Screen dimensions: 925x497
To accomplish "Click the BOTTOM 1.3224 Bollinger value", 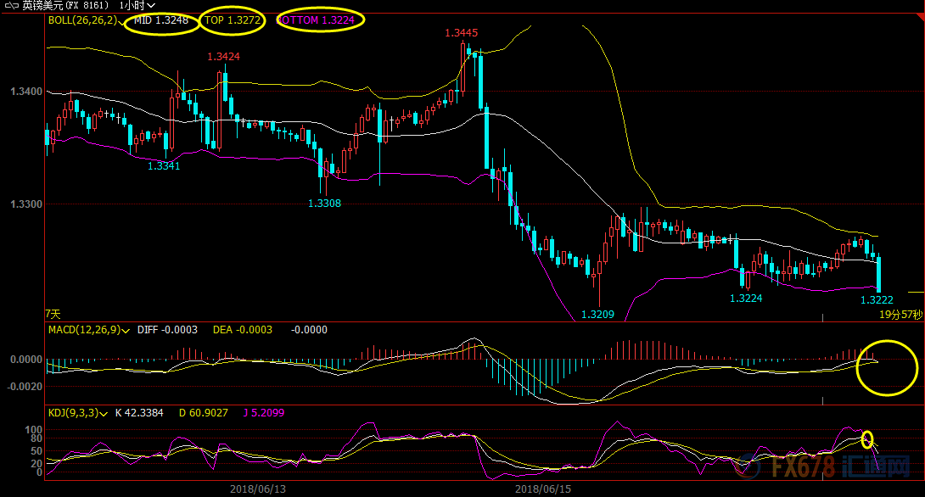I will [321, 19].
